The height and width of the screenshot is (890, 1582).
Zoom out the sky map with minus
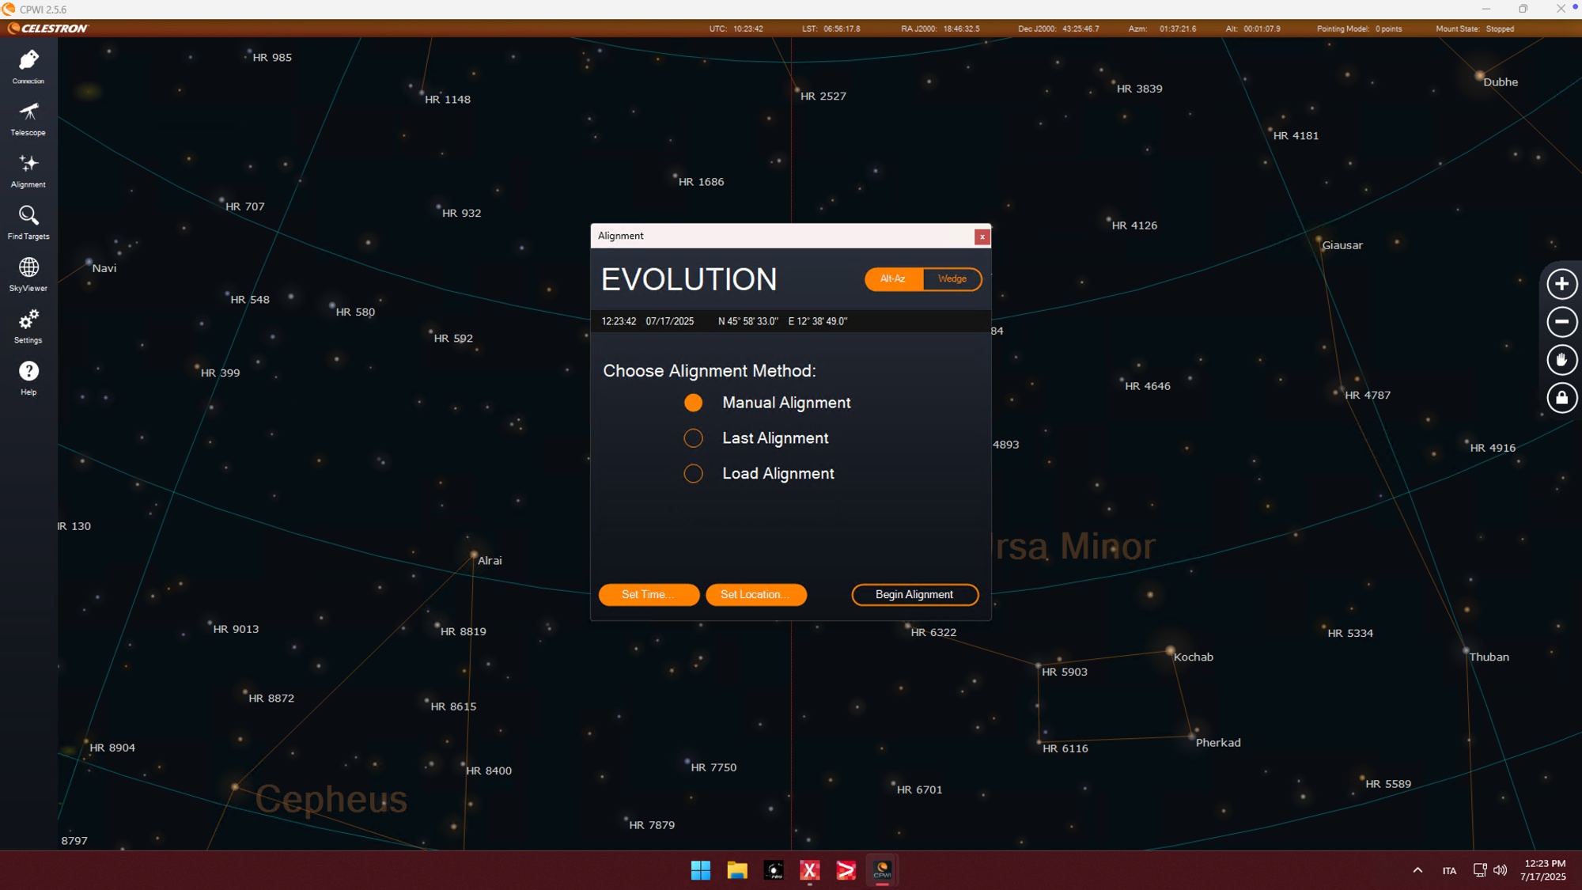[1561, 322]
